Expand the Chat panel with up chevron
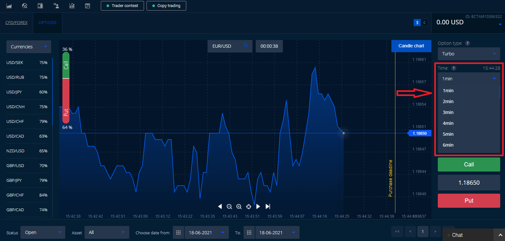This screenshot has width=505, height=241. click(500, 235)
